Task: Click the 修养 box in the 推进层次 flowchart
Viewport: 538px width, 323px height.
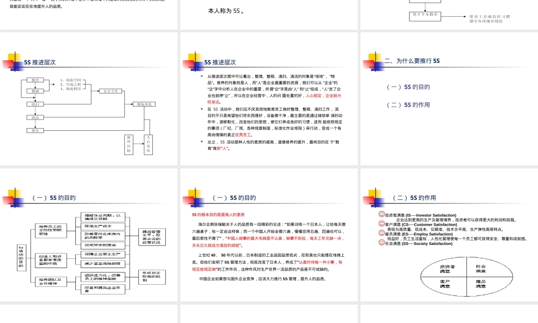Action: [36, 130]
